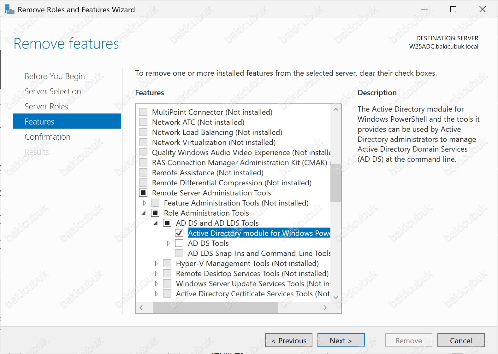Click the horizontal scrollbar thumb in Features list

[x=215, y=308]
